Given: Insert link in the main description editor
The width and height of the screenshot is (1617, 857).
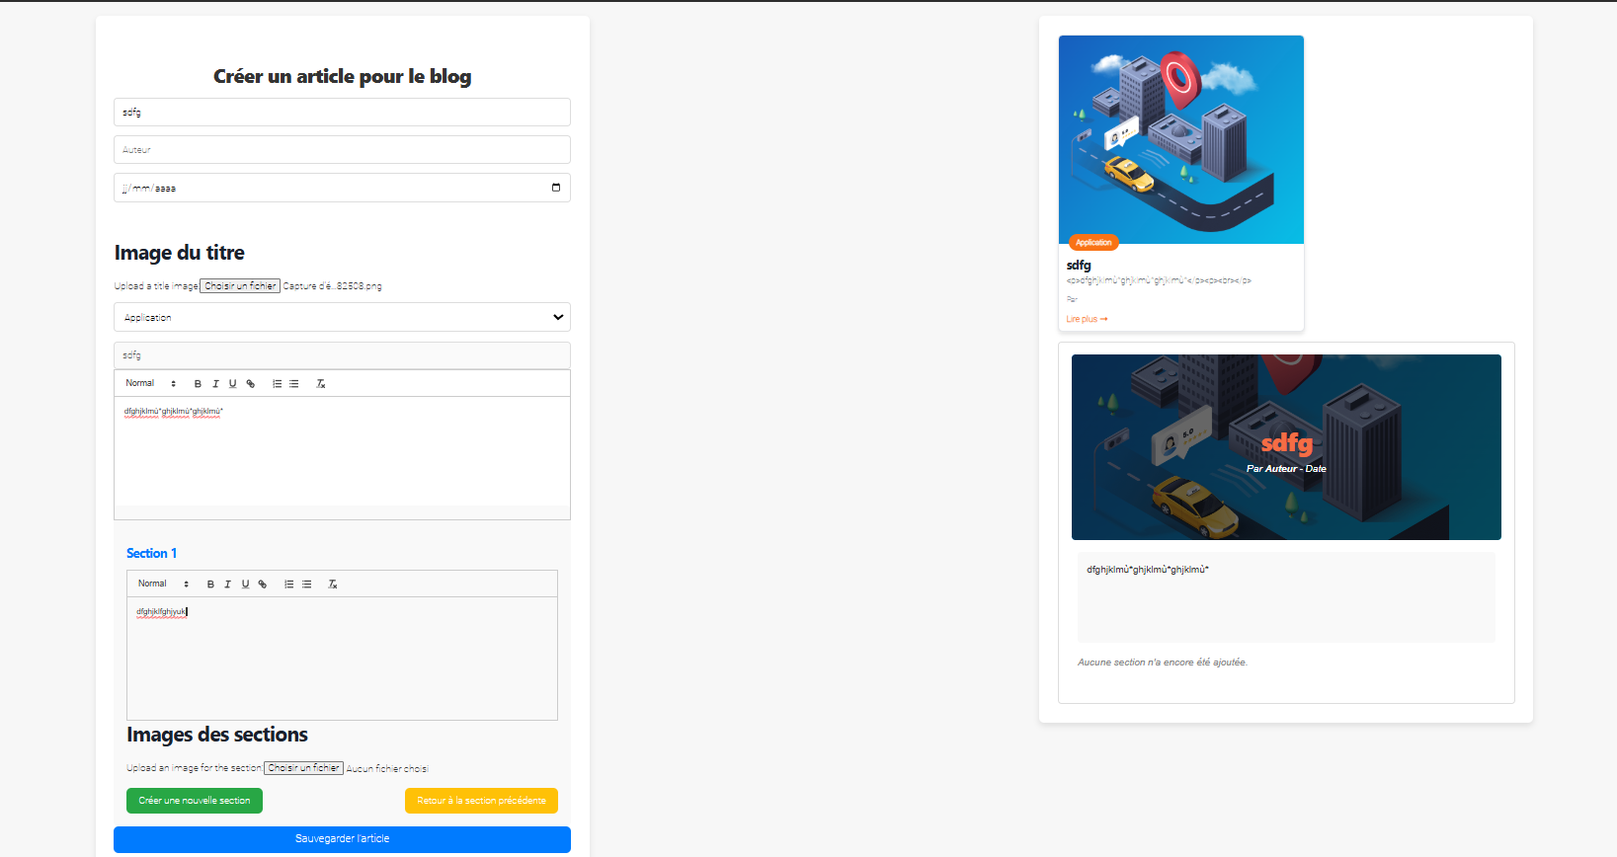Looking at the screenshot, I should pos(251,384).
